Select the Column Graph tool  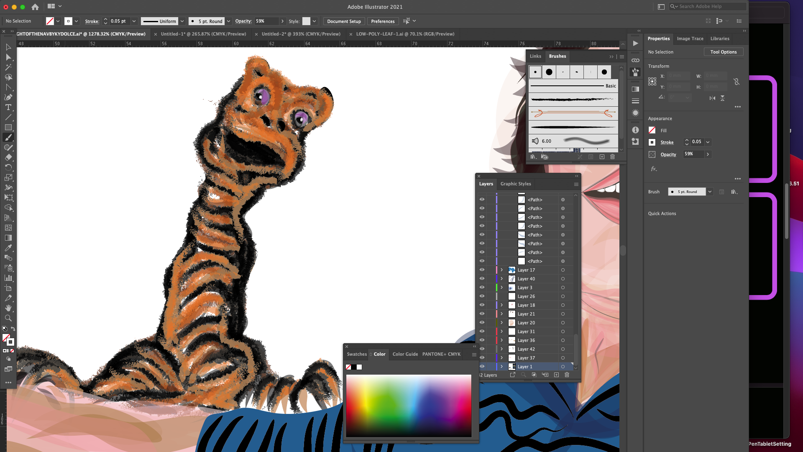pos(8,278)
